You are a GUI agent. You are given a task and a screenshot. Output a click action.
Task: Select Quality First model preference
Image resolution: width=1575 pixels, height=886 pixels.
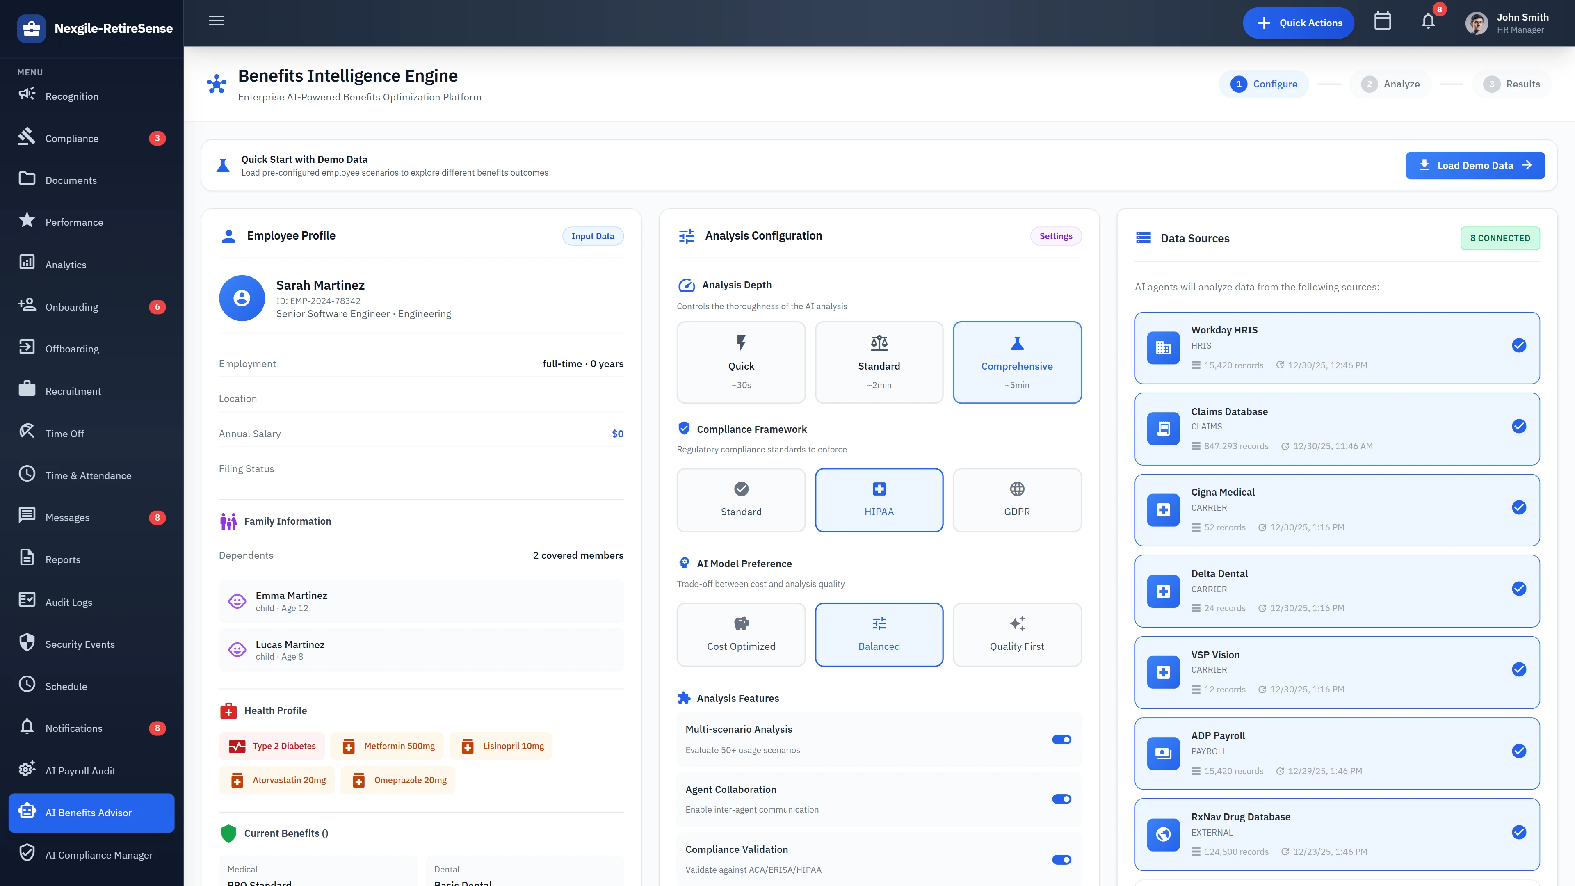[1017, 634]
